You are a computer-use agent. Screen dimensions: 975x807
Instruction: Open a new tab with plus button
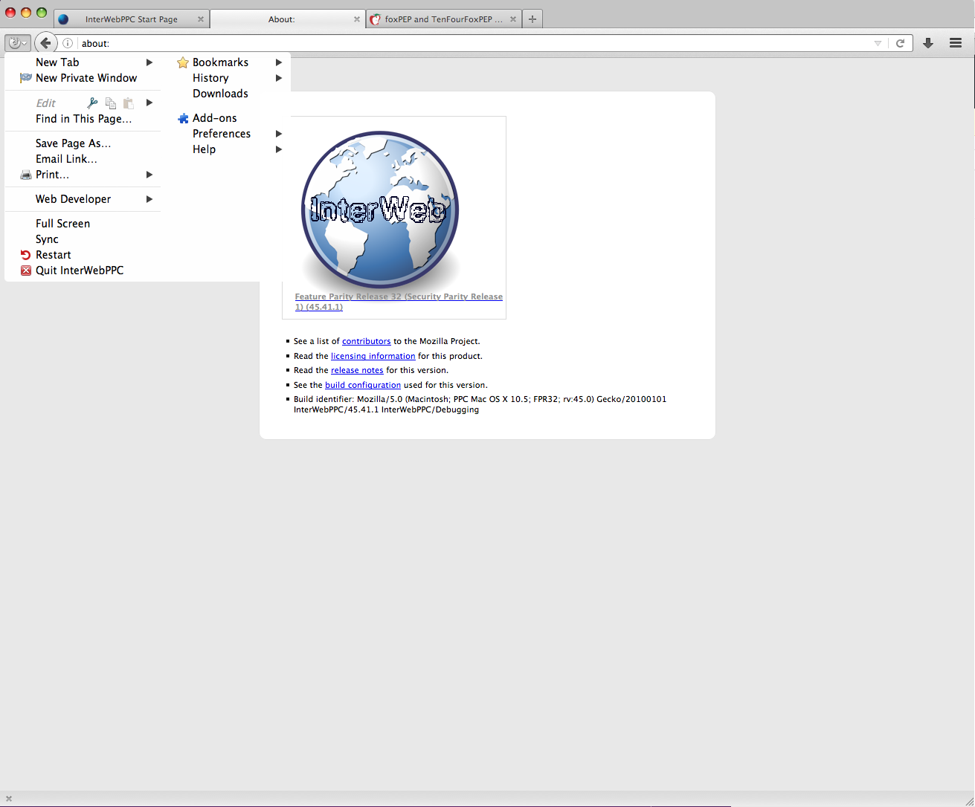532,19
